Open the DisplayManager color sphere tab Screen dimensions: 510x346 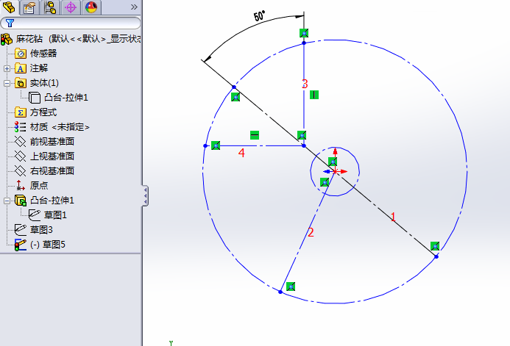click(91, 7)
